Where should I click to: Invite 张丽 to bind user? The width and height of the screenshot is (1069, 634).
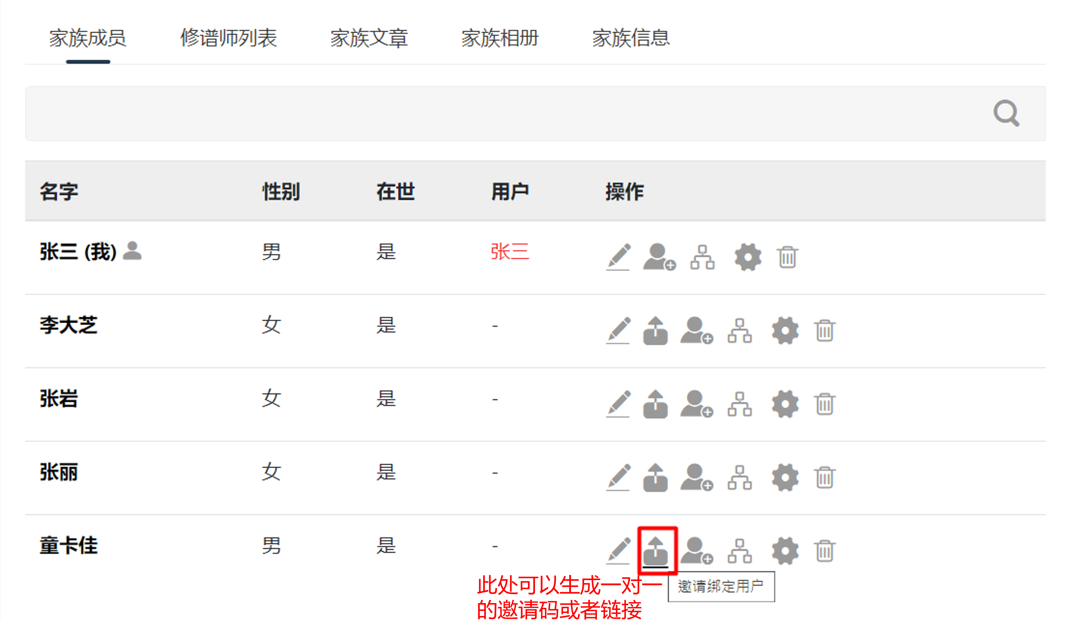pyautogui.click(x=655, y=477)
